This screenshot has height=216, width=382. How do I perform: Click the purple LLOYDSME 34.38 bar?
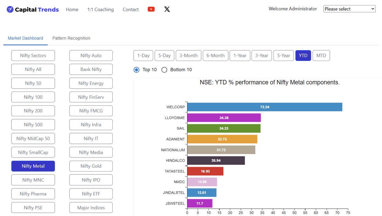224,118
